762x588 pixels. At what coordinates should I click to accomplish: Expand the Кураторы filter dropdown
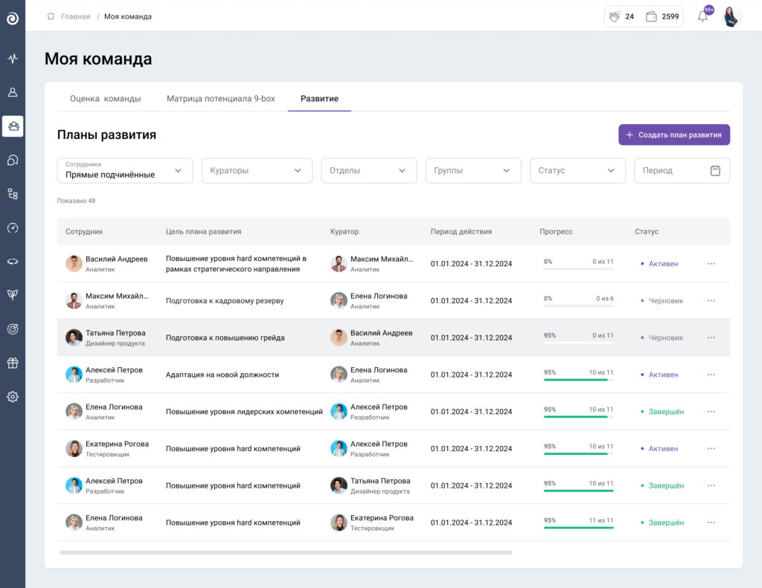257,170
